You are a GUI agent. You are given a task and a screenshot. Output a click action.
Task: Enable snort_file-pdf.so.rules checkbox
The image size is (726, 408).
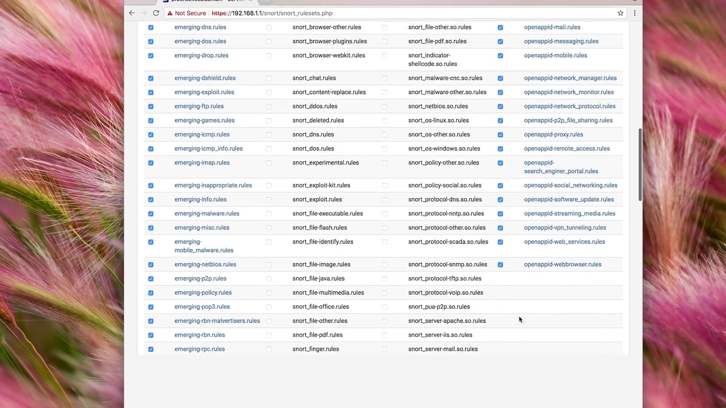point(385,41)
